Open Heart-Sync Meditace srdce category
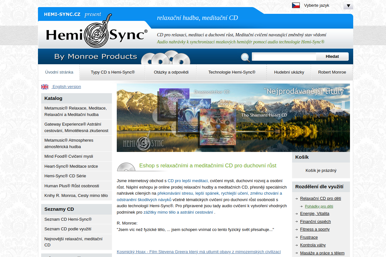 [77, 166]
